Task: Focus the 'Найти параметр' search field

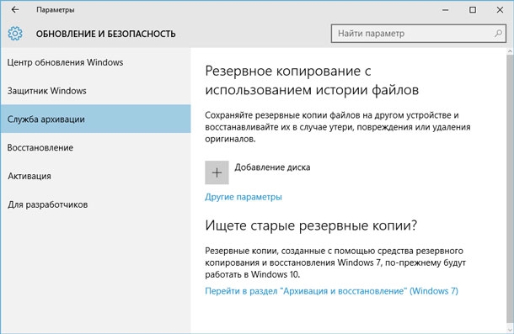Action: click(x=419, y=34)
